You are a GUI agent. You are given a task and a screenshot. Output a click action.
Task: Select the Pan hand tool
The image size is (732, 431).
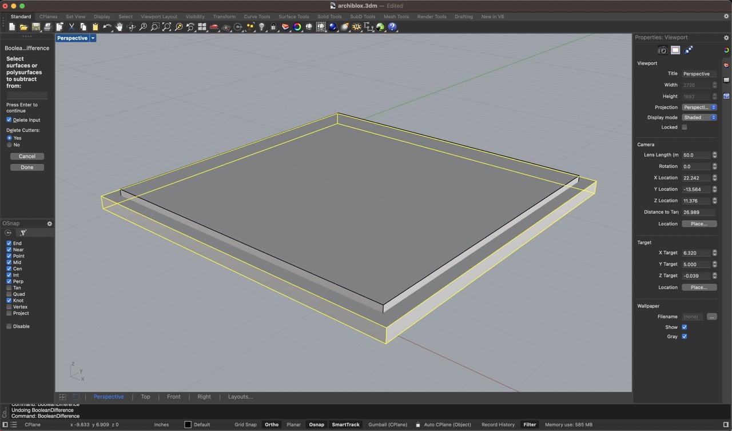(x=119, y=27)
